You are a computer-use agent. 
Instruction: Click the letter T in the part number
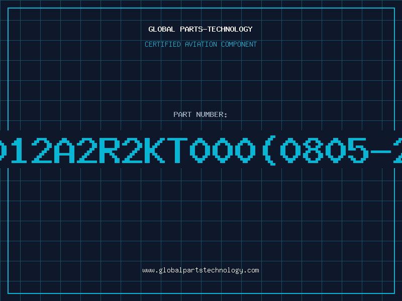[x=177, y=150]
